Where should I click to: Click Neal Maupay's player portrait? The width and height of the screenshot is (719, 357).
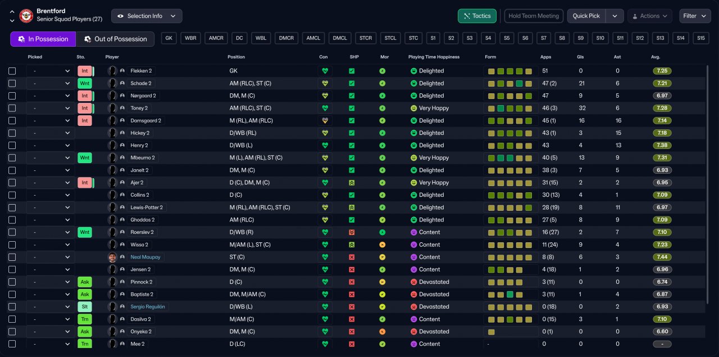[112, 257]
